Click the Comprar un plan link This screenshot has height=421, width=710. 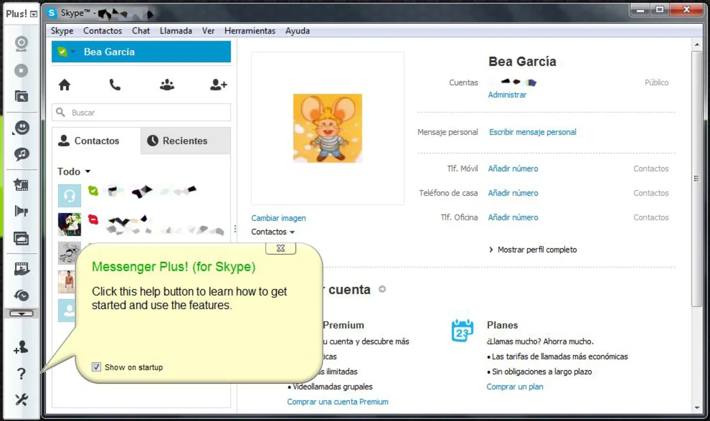[515, 386]
